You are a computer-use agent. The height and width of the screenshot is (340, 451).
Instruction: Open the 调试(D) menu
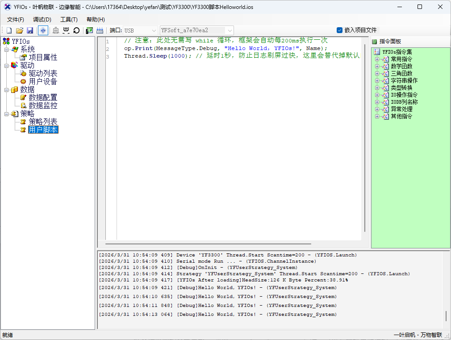point(42,20)
